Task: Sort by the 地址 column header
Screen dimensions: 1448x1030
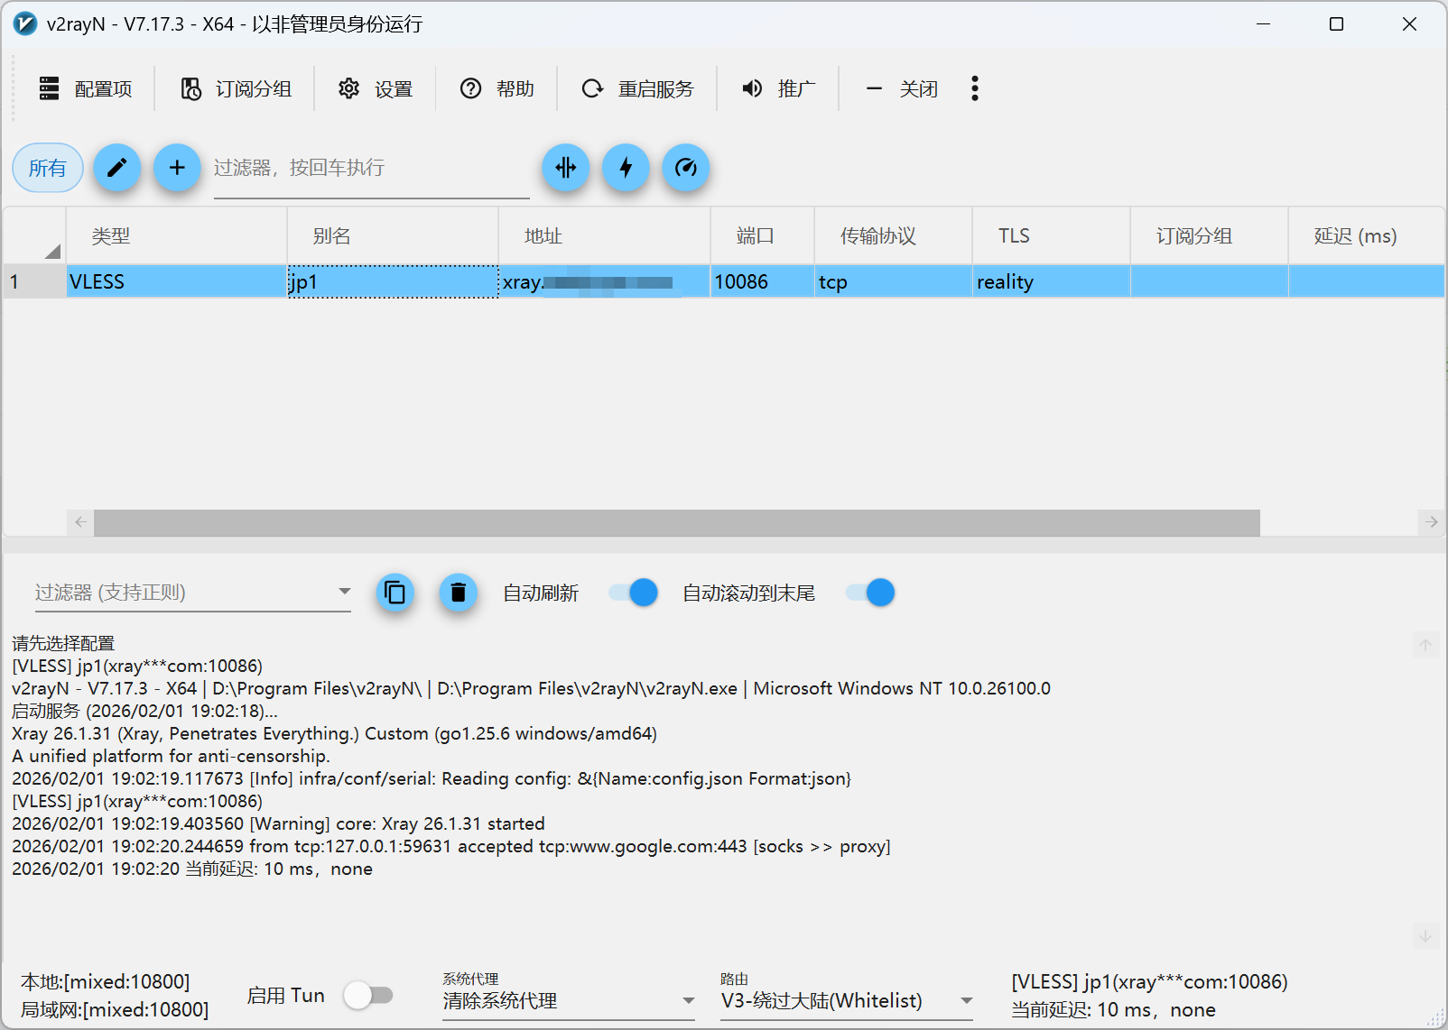Action: point(605,236)
